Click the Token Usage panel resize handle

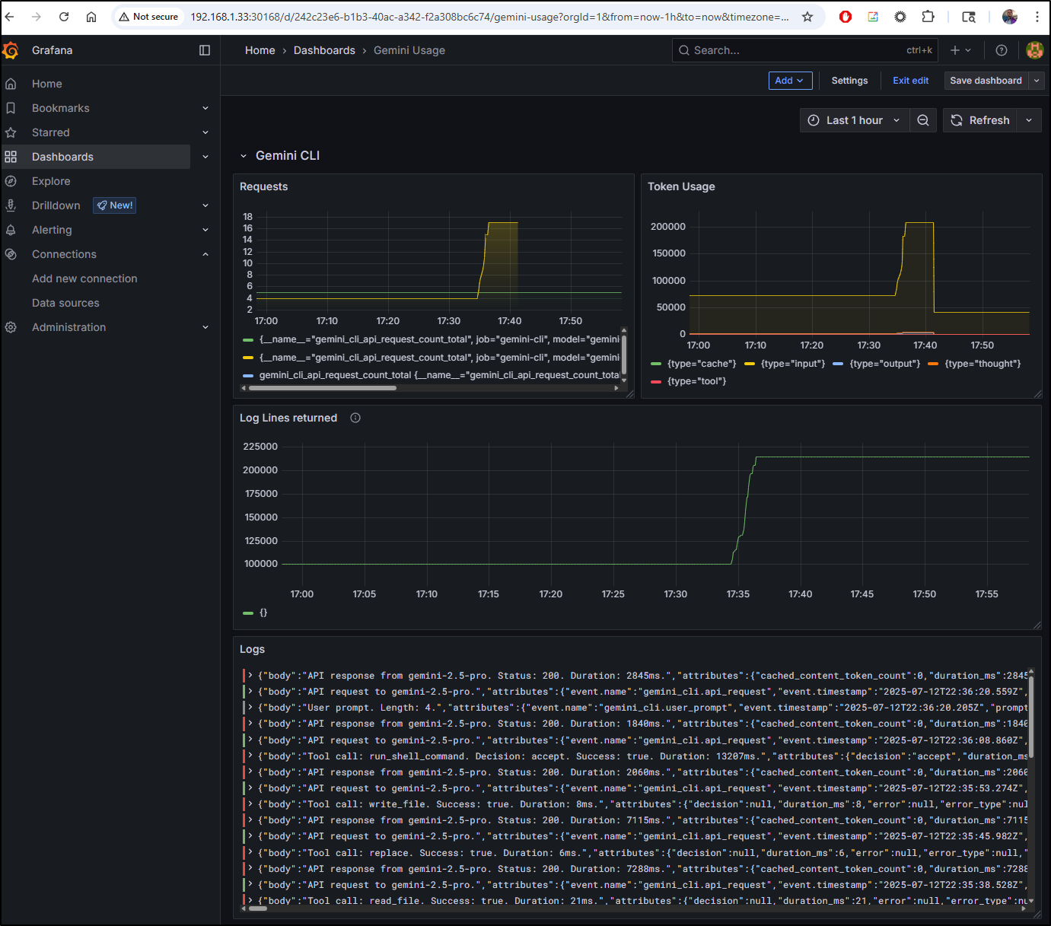coord(1037,393)
